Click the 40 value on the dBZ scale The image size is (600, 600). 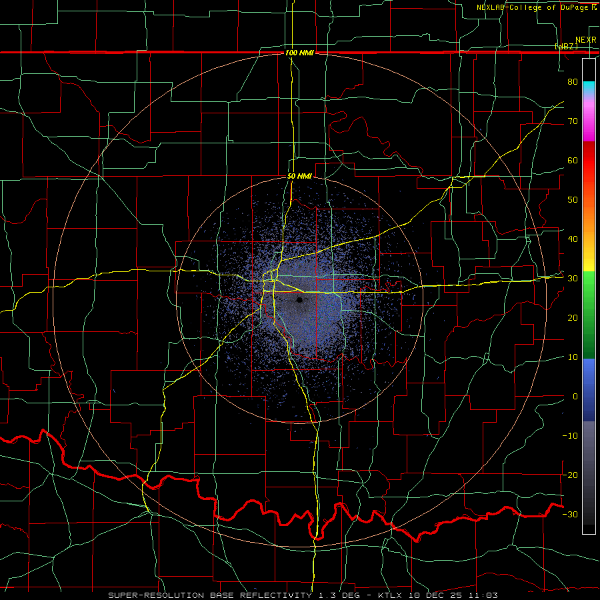[573, 239]
